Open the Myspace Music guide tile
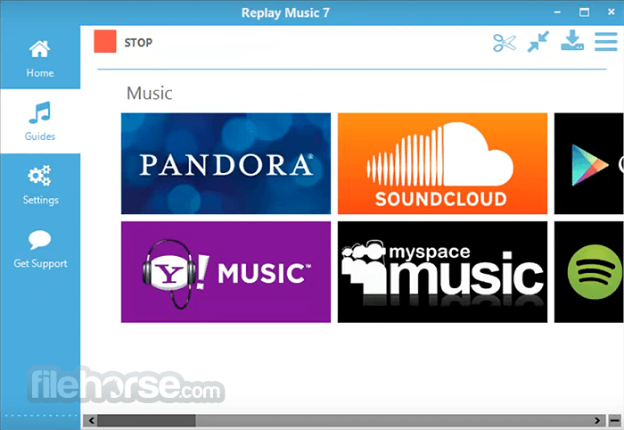Screen dimensions: 624x430 click(442, 272)
